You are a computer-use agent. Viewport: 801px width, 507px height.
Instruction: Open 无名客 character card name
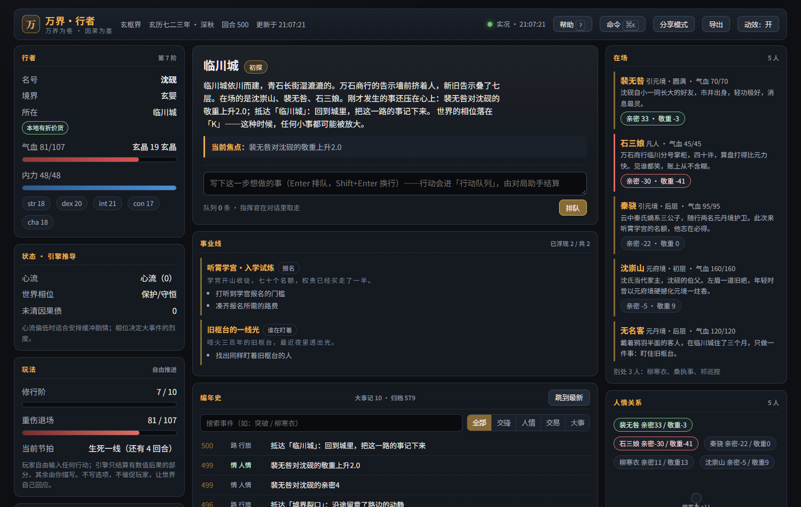click(632, 331)
